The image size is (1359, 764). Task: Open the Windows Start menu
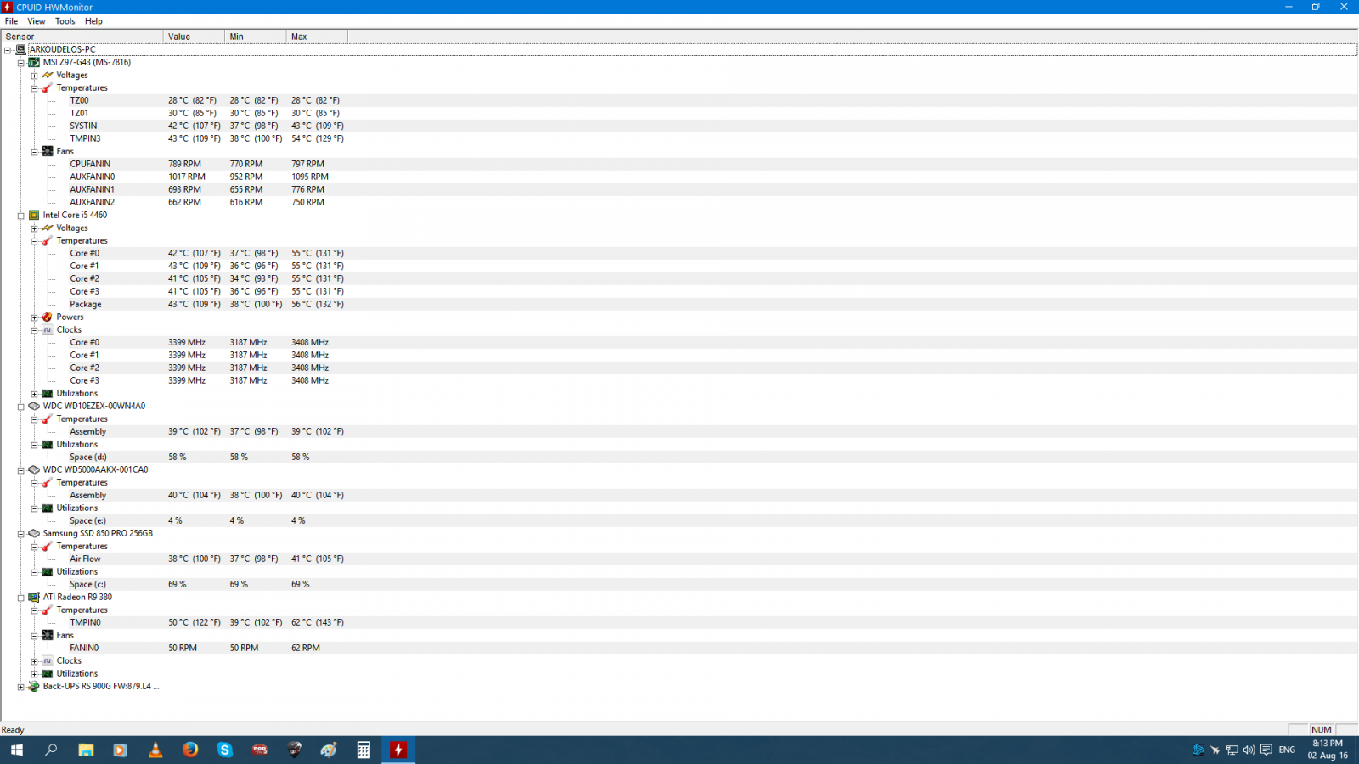click(16, 750)
